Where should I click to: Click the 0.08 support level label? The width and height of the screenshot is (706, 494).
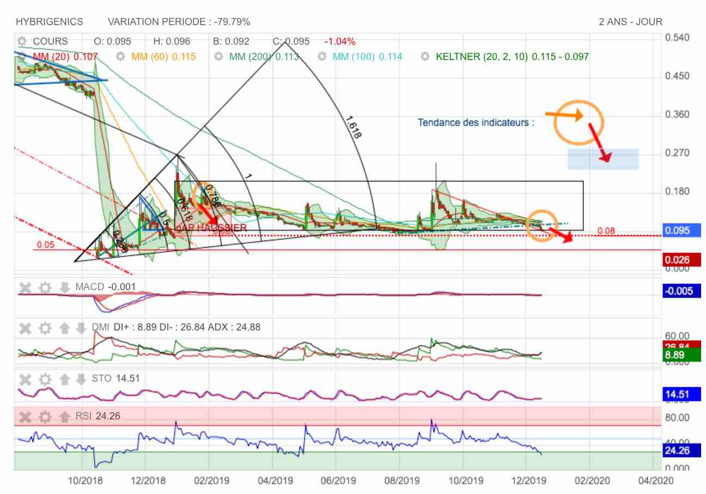(x=606, y=231)
